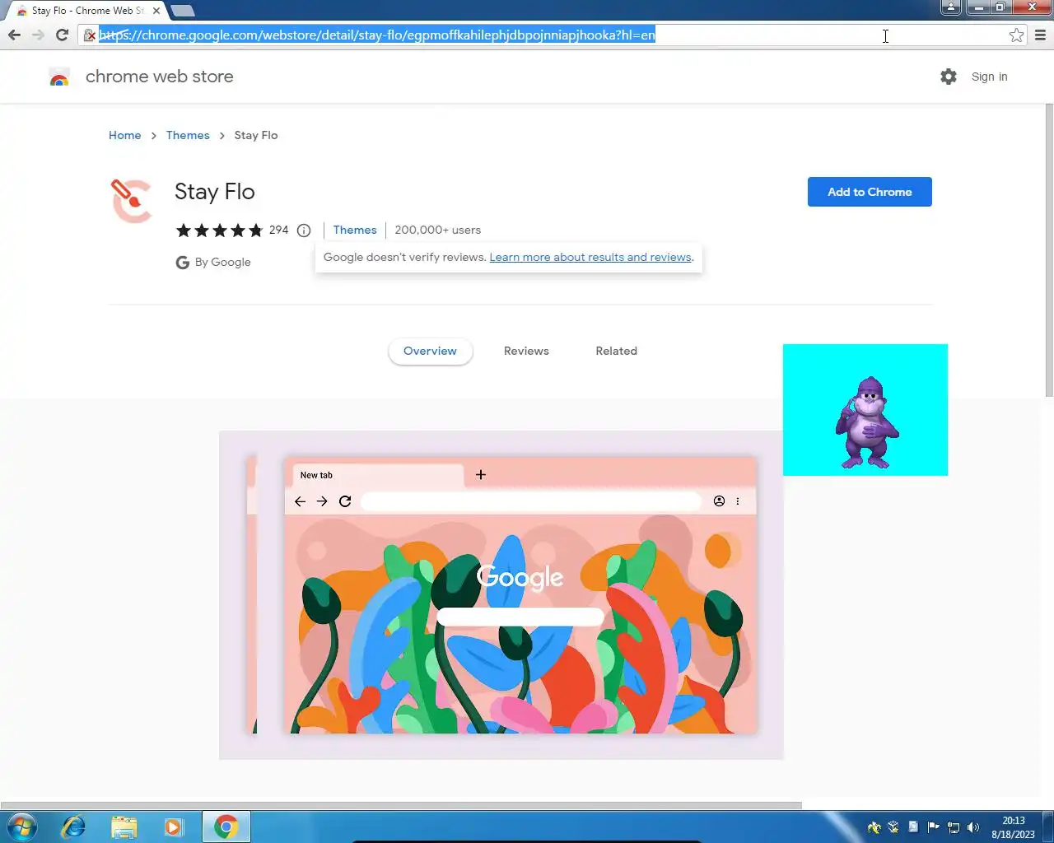Screen dimensions: 1054x843
Task: Click the purple gorilla BonziBuddy character
Action: (x=866, y=423)
